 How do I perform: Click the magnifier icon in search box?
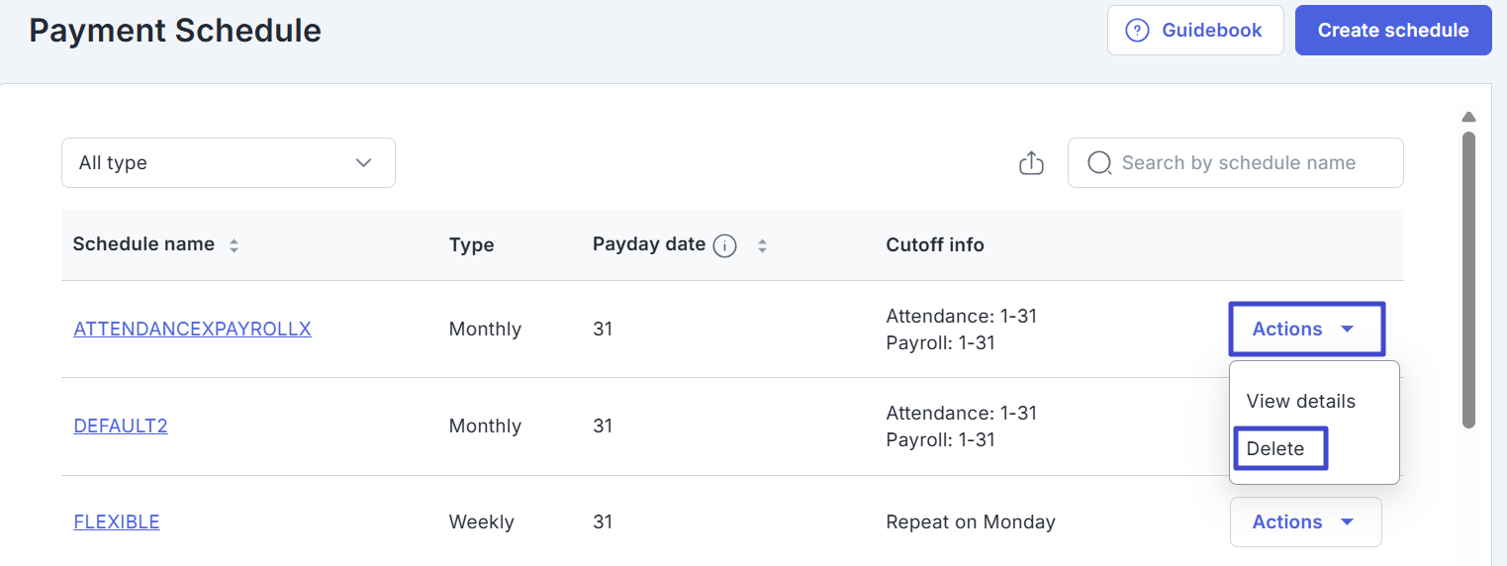[1099, 163]
